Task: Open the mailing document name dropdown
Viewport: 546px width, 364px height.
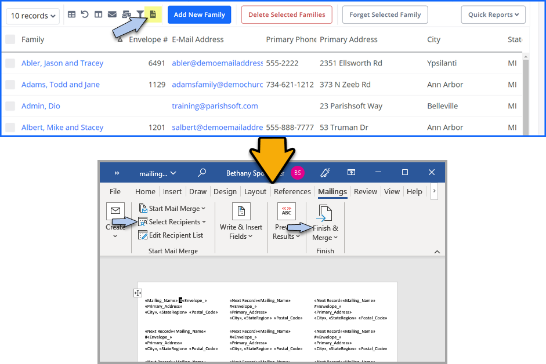Action: pyautogui.click(x=158, y=173)
